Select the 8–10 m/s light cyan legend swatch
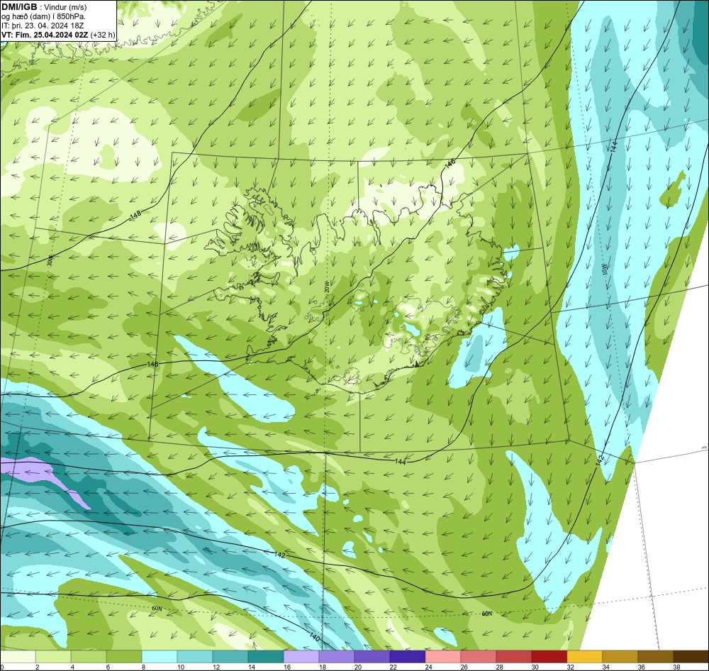The height and width of the screenshot is (671, 709). click(x=160, y=657)
